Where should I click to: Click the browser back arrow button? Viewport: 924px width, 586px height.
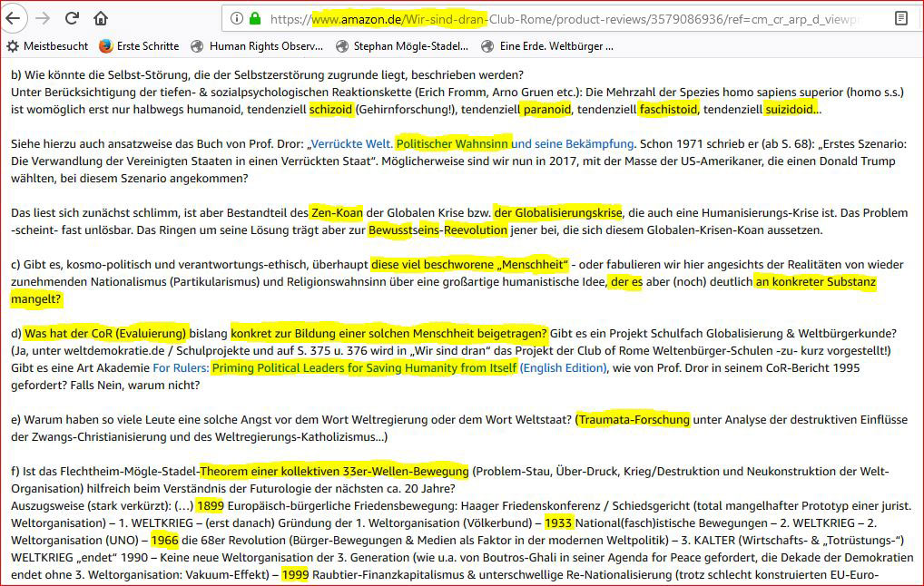(x=17, y=17)
